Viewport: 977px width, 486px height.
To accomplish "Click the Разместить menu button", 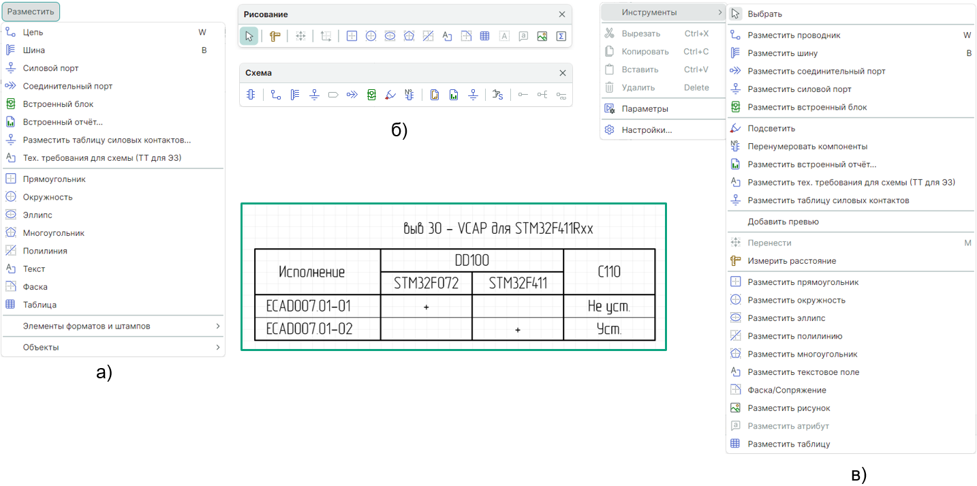I will tap(30, 12).
